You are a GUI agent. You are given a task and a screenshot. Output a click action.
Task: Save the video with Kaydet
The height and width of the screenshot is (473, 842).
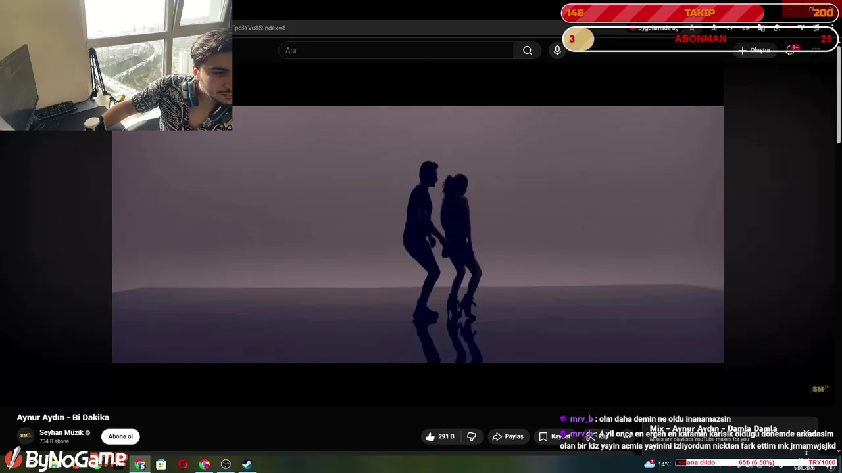(x=555, y=436)
